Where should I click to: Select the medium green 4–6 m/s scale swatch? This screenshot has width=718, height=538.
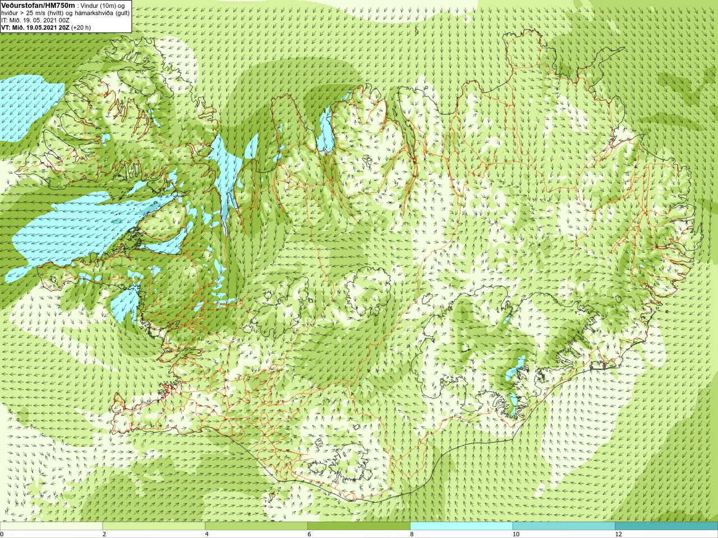coord(256,526)
